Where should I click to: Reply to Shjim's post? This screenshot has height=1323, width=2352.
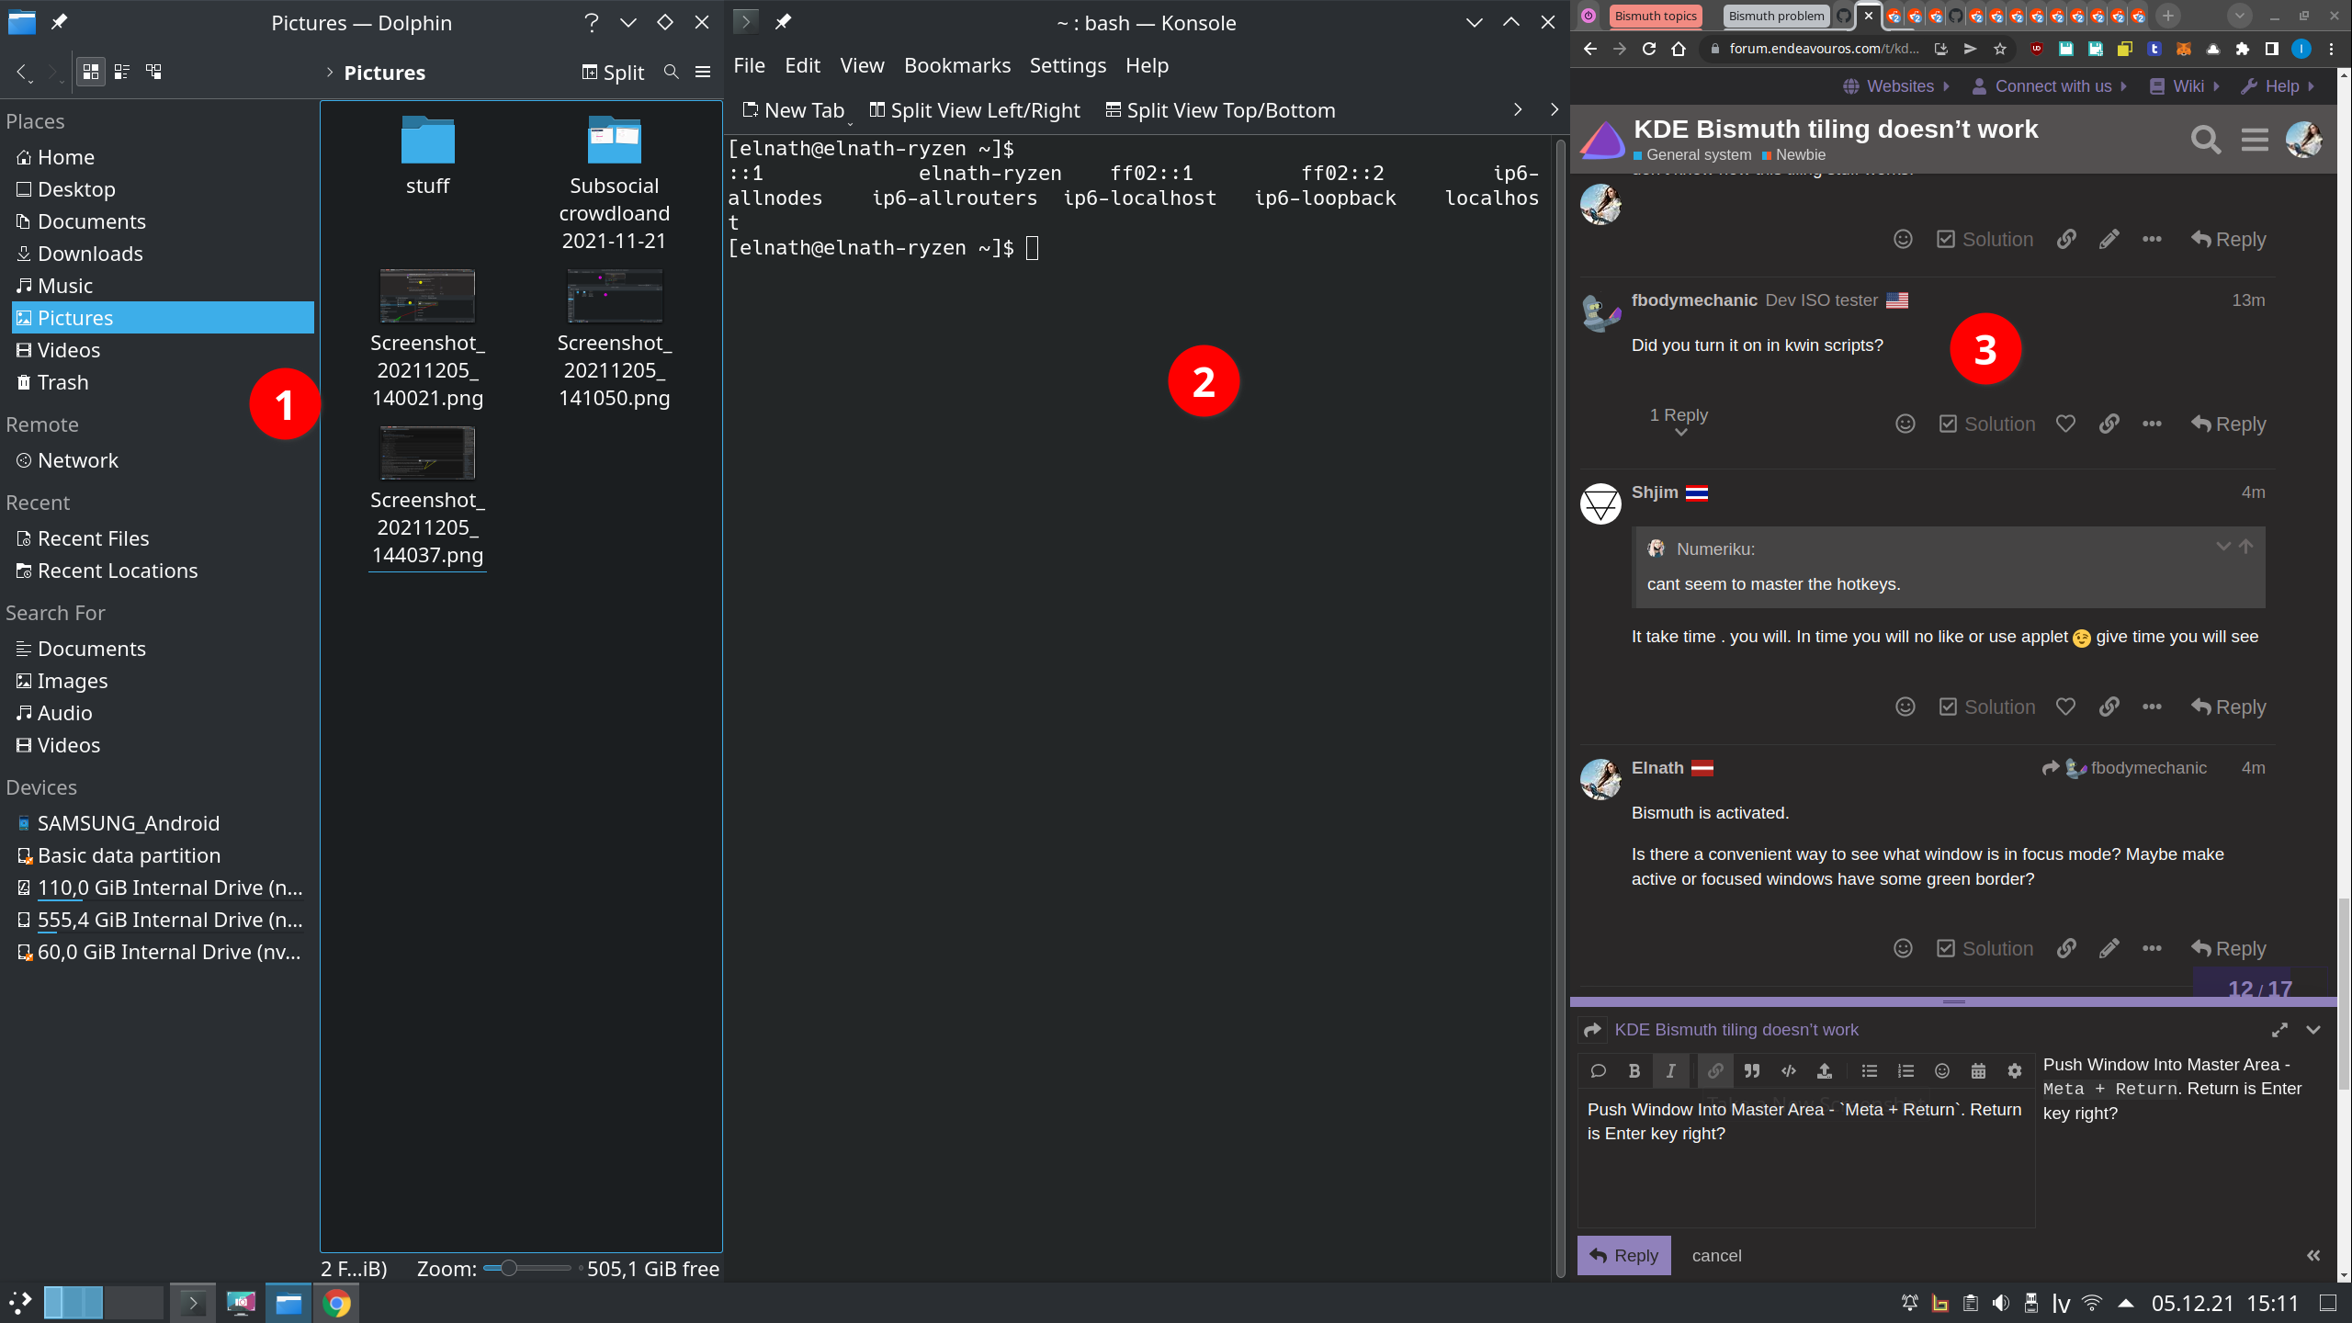click(2228, 707)
